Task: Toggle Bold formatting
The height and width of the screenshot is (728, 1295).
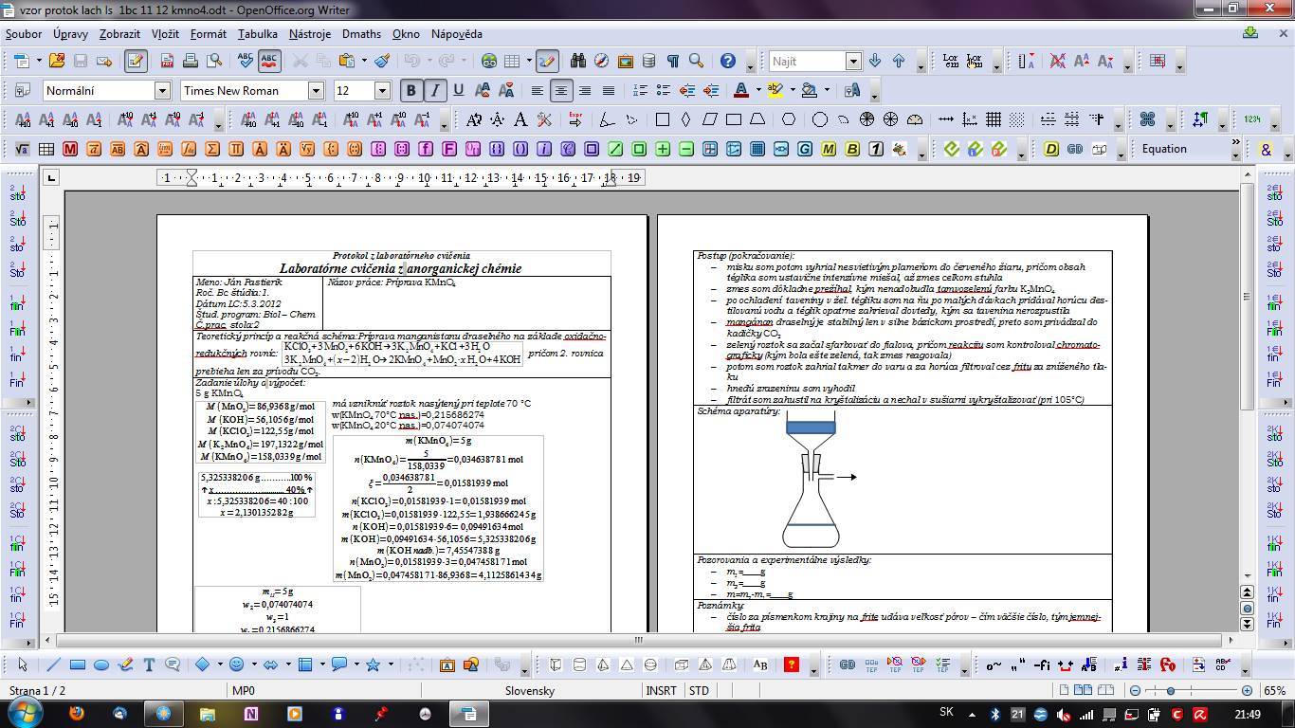Action: tap(410, 90)
